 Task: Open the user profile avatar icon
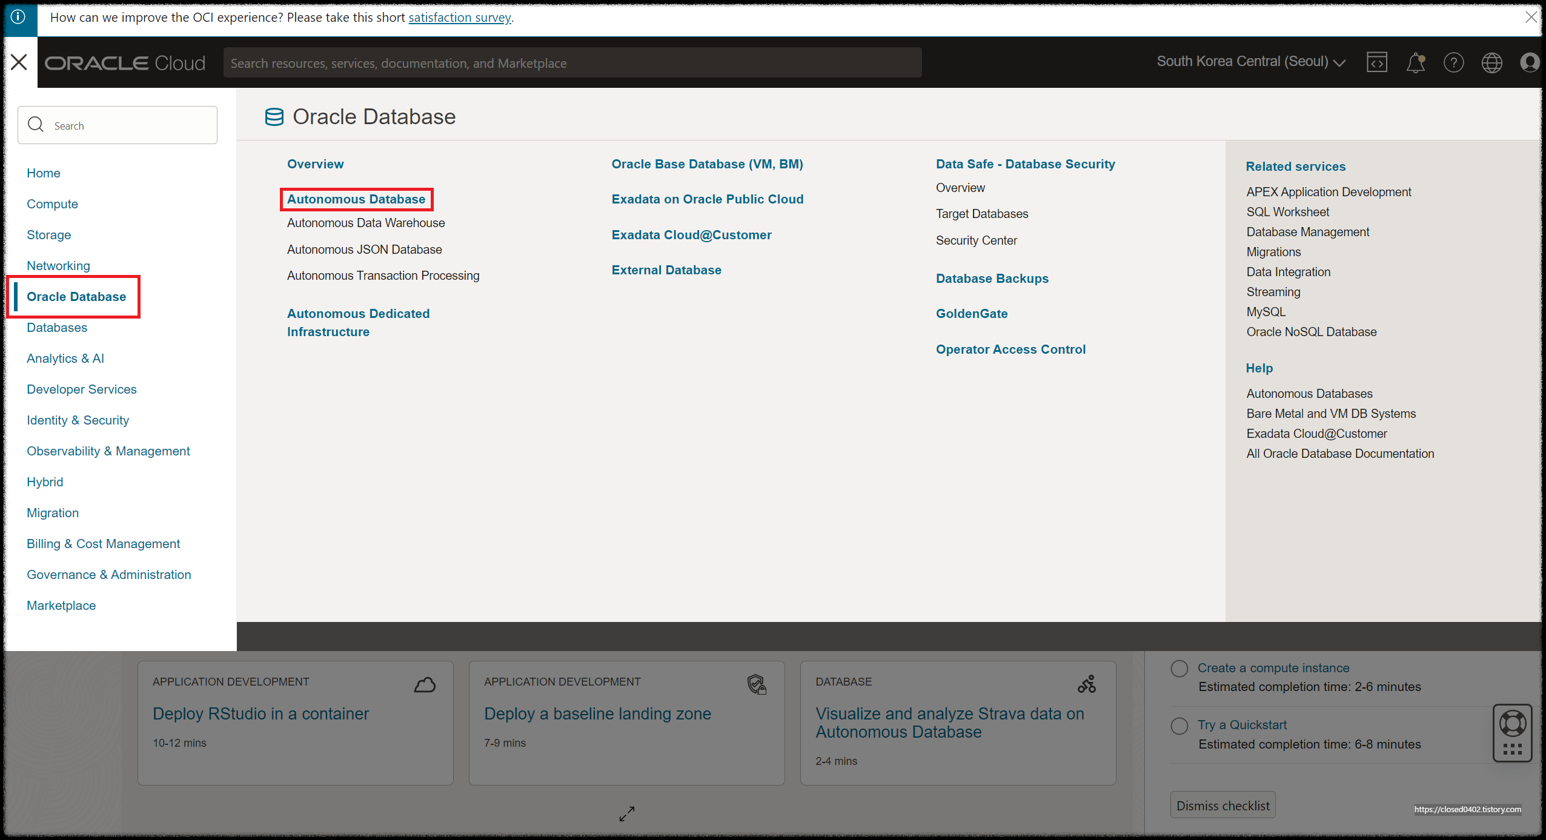[x=1530, y=62]
